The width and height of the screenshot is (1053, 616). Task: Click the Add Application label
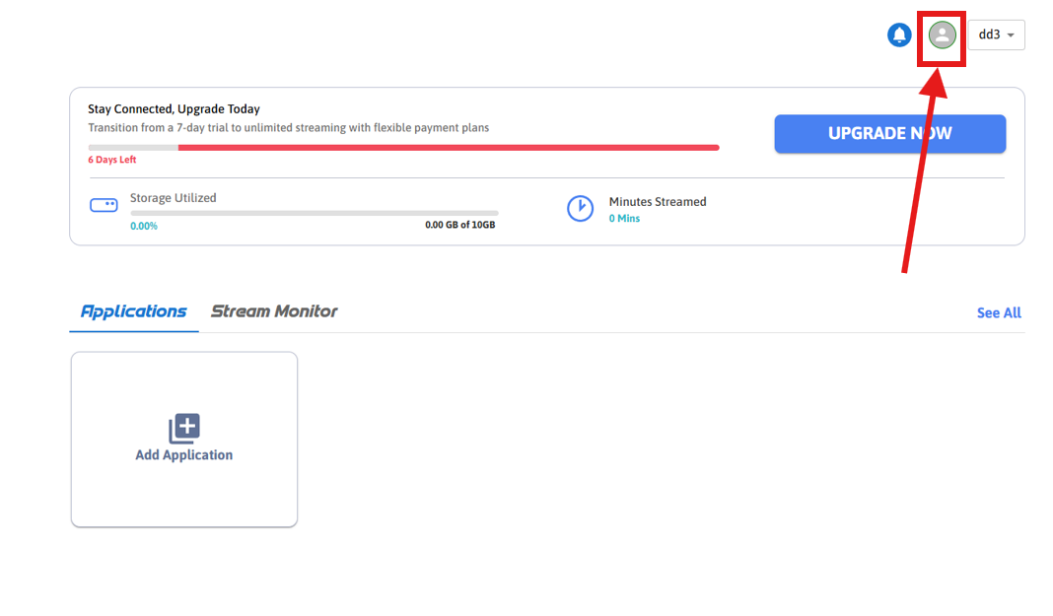pos(184,455)
